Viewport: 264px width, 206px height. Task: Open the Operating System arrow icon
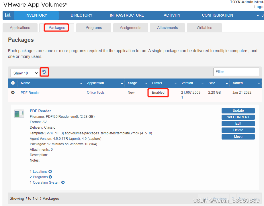pyautogui.click(x=63, y=183)
